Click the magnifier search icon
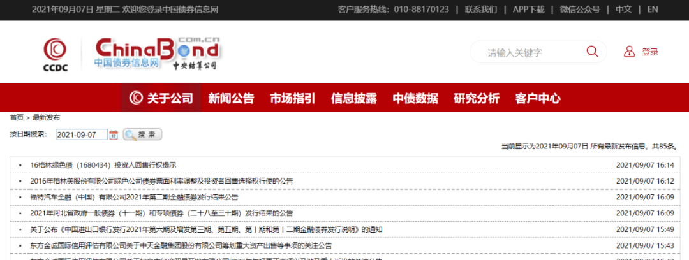 (592, 52)
